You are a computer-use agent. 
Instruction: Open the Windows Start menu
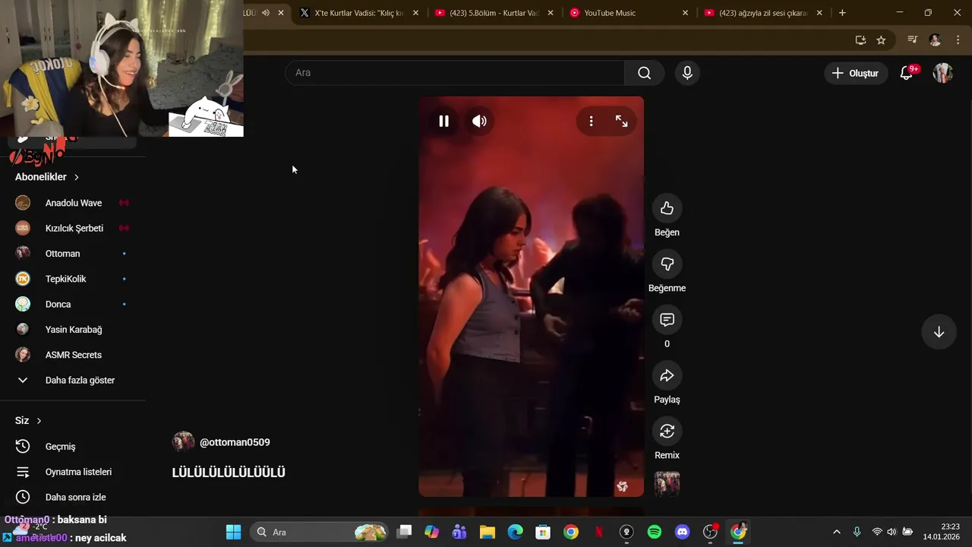pyautogui.click(x=233, y=532)
